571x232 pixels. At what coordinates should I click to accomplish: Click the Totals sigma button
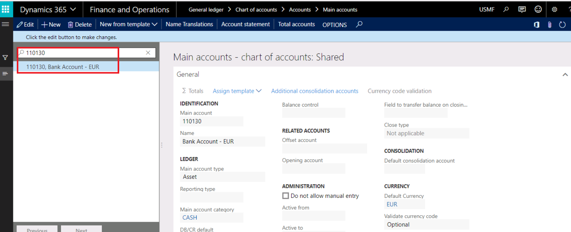pyautogui.click(x=193, y=91)
